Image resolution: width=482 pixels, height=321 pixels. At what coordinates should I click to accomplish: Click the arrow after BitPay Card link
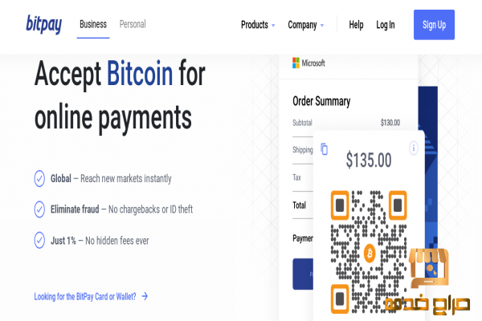[145, 296]
